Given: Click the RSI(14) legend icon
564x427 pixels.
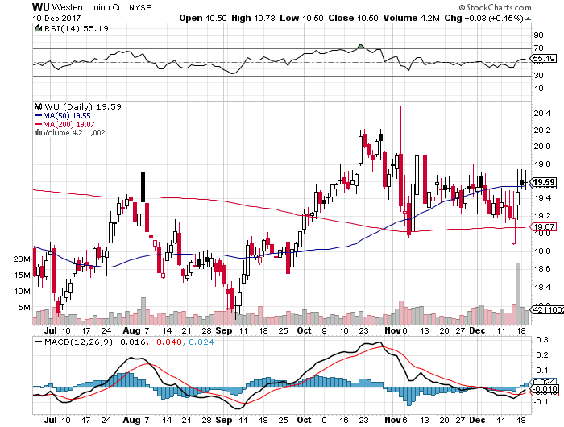Looking at the screenshot, I should (x=38, y=28).
